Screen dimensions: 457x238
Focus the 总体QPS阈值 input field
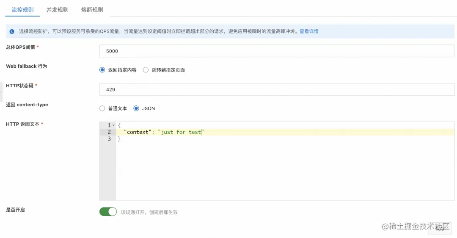tap(277, 51)
